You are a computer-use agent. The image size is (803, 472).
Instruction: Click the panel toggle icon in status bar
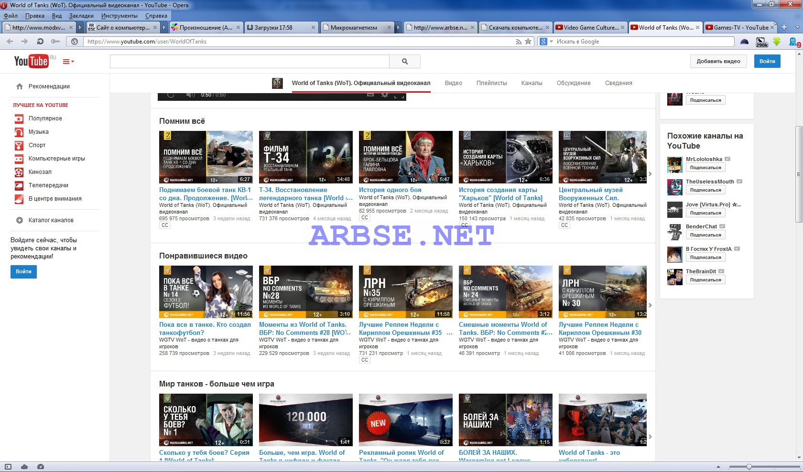[x=8, y=467]
